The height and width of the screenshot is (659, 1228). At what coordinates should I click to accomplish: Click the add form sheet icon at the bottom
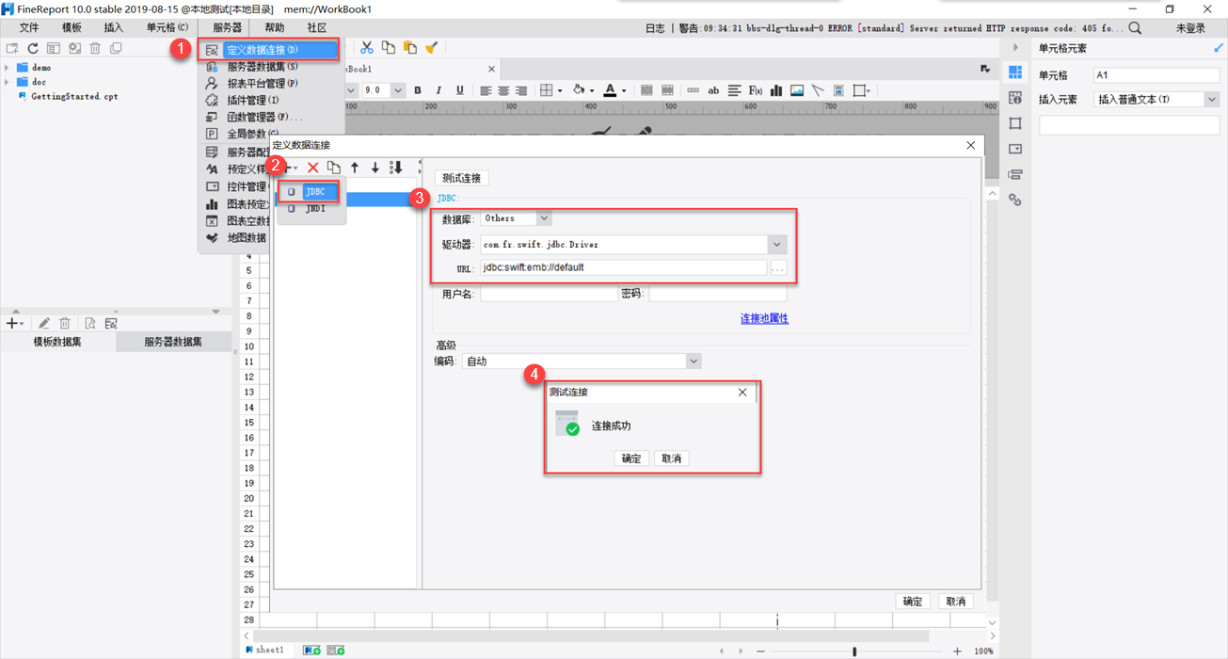click(x=335, y=650)
